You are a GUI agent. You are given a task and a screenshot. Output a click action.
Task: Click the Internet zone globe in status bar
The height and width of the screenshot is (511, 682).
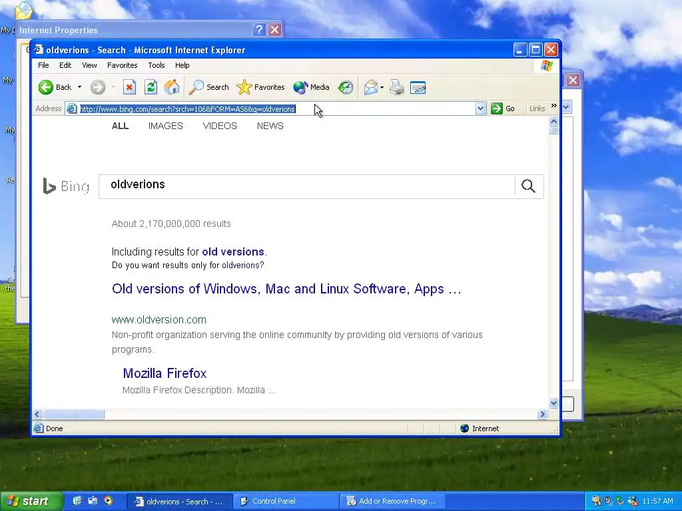[464, 428]
